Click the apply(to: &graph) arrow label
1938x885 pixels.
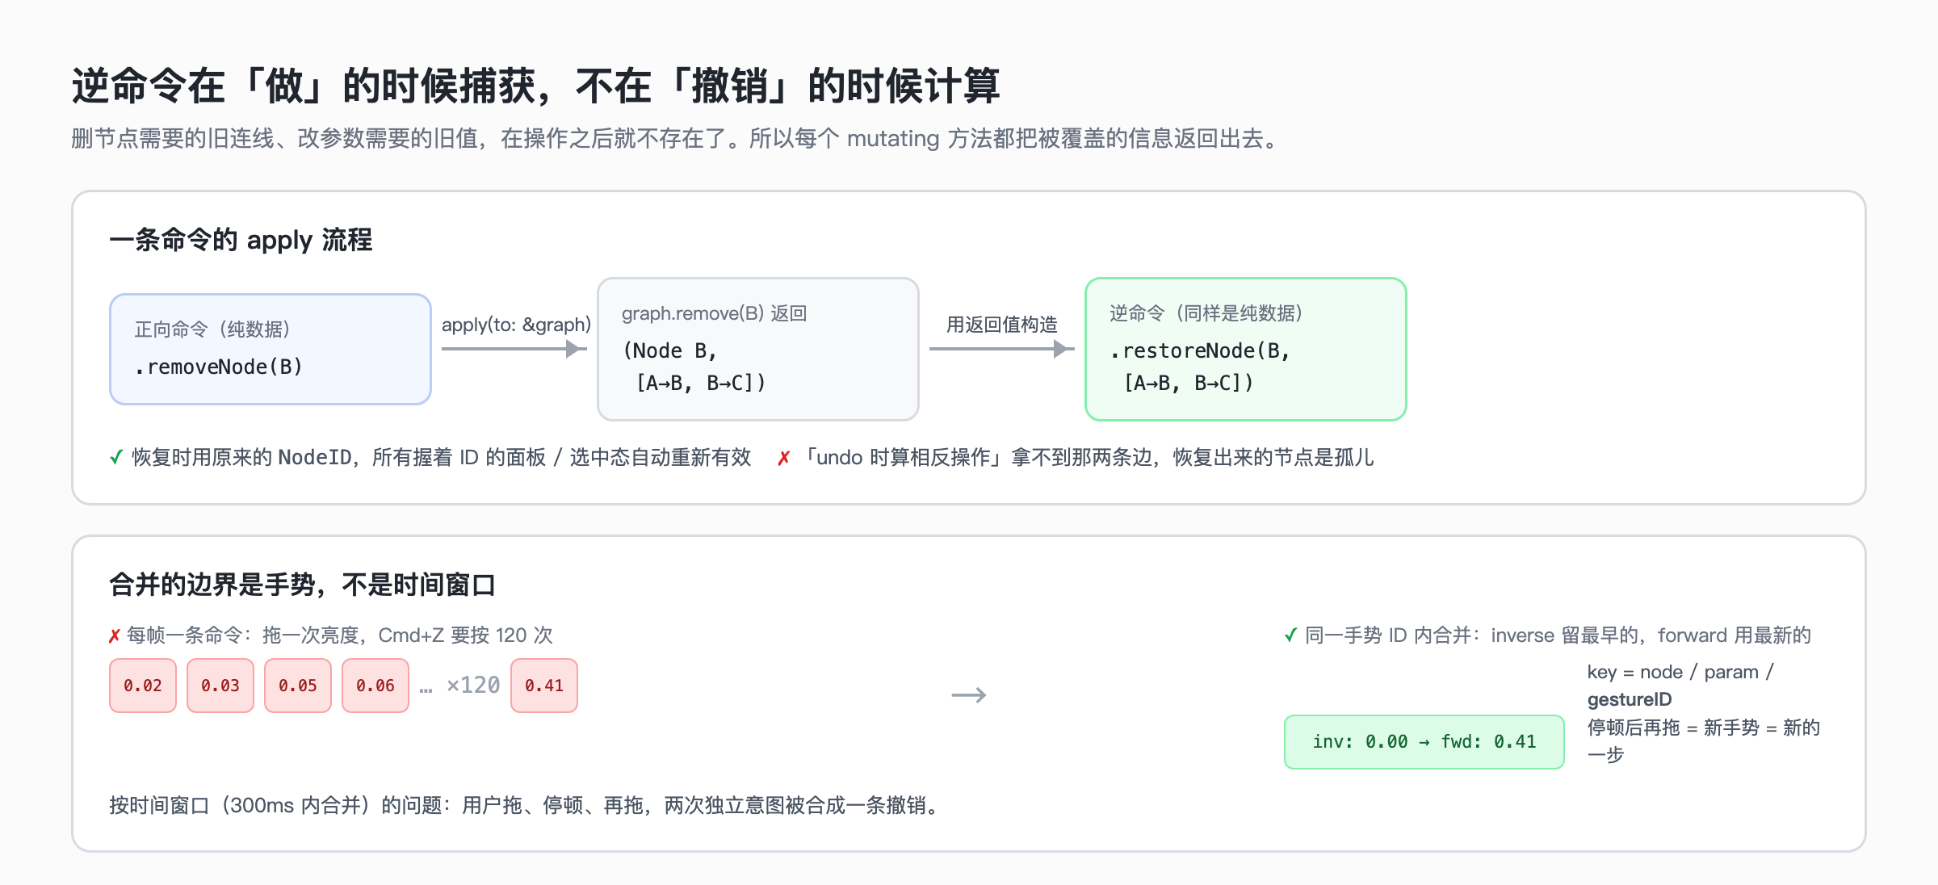click(x=516, y=325)
